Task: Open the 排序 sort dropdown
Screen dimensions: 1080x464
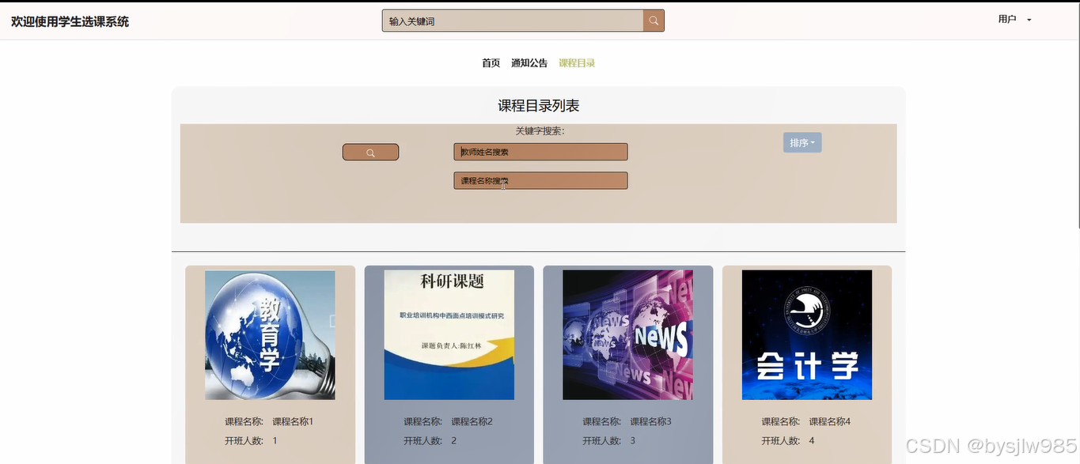Action: pos(801,142)
